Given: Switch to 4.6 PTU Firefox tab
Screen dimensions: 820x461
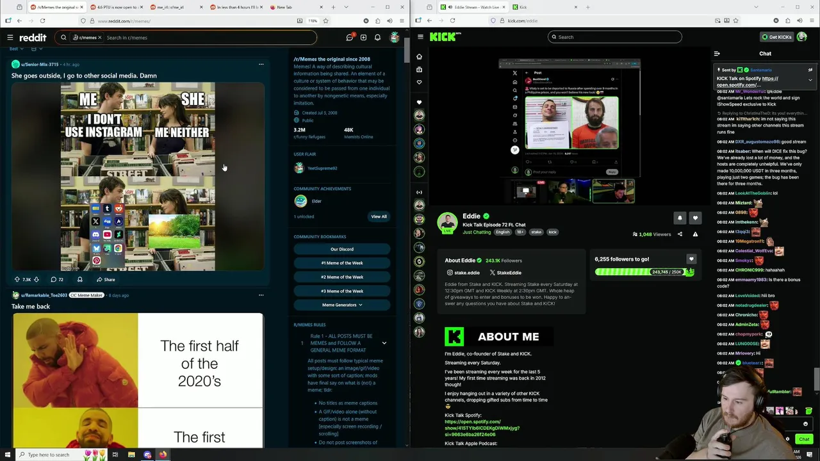Looking at the screenshot, I should tap(116, 7).
